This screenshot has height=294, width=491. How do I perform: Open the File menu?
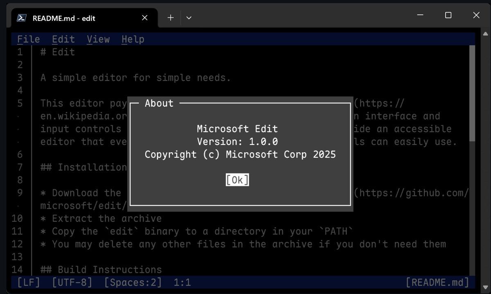coord(28,39)
